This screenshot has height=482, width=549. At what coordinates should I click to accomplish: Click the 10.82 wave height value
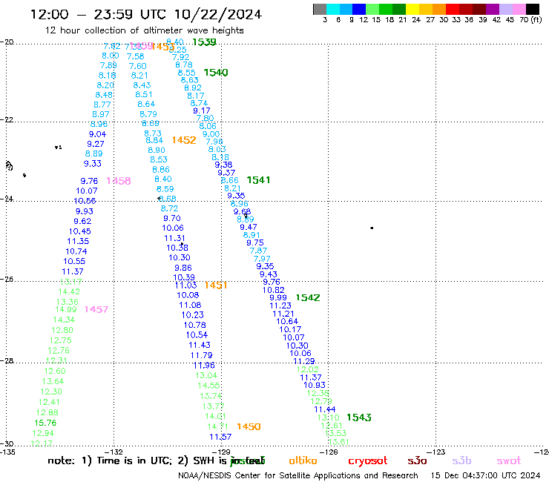274,290
